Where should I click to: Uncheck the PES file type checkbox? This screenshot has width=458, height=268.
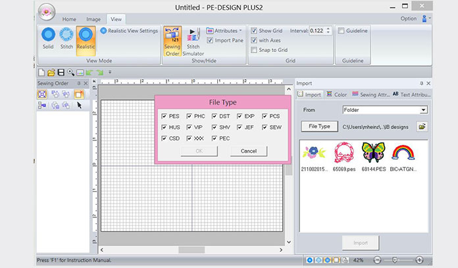click(x=165, y=117)
